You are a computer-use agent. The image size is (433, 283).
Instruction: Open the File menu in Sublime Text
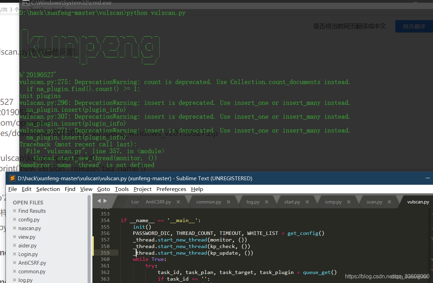point(12,189)
